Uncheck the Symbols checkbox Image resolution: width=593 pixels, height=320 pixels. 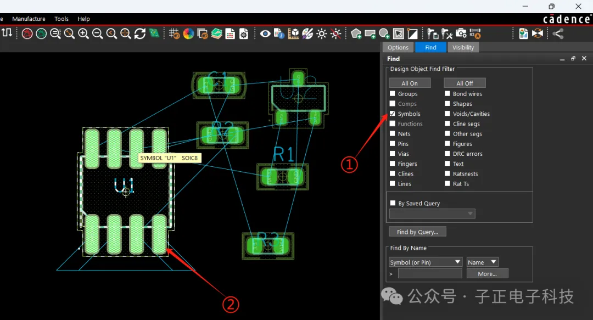(x=393, y=114)
